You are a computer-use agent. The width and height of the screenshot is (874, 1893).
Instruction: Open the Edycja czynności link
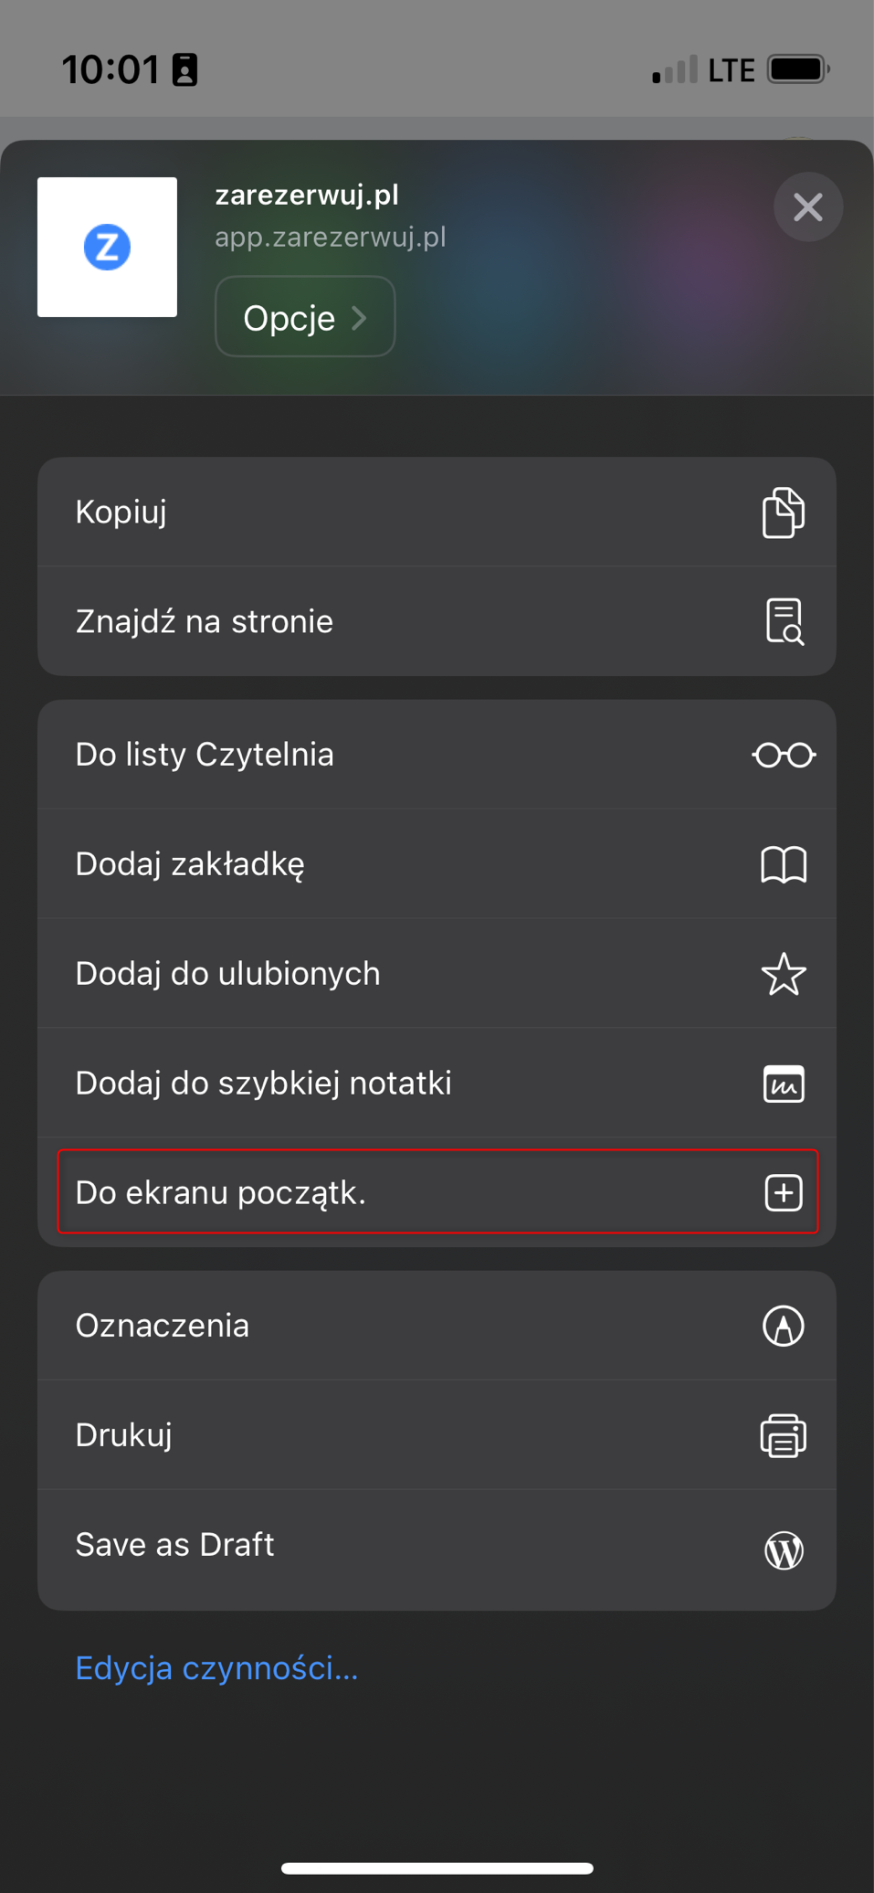(x=216, y=1669)
